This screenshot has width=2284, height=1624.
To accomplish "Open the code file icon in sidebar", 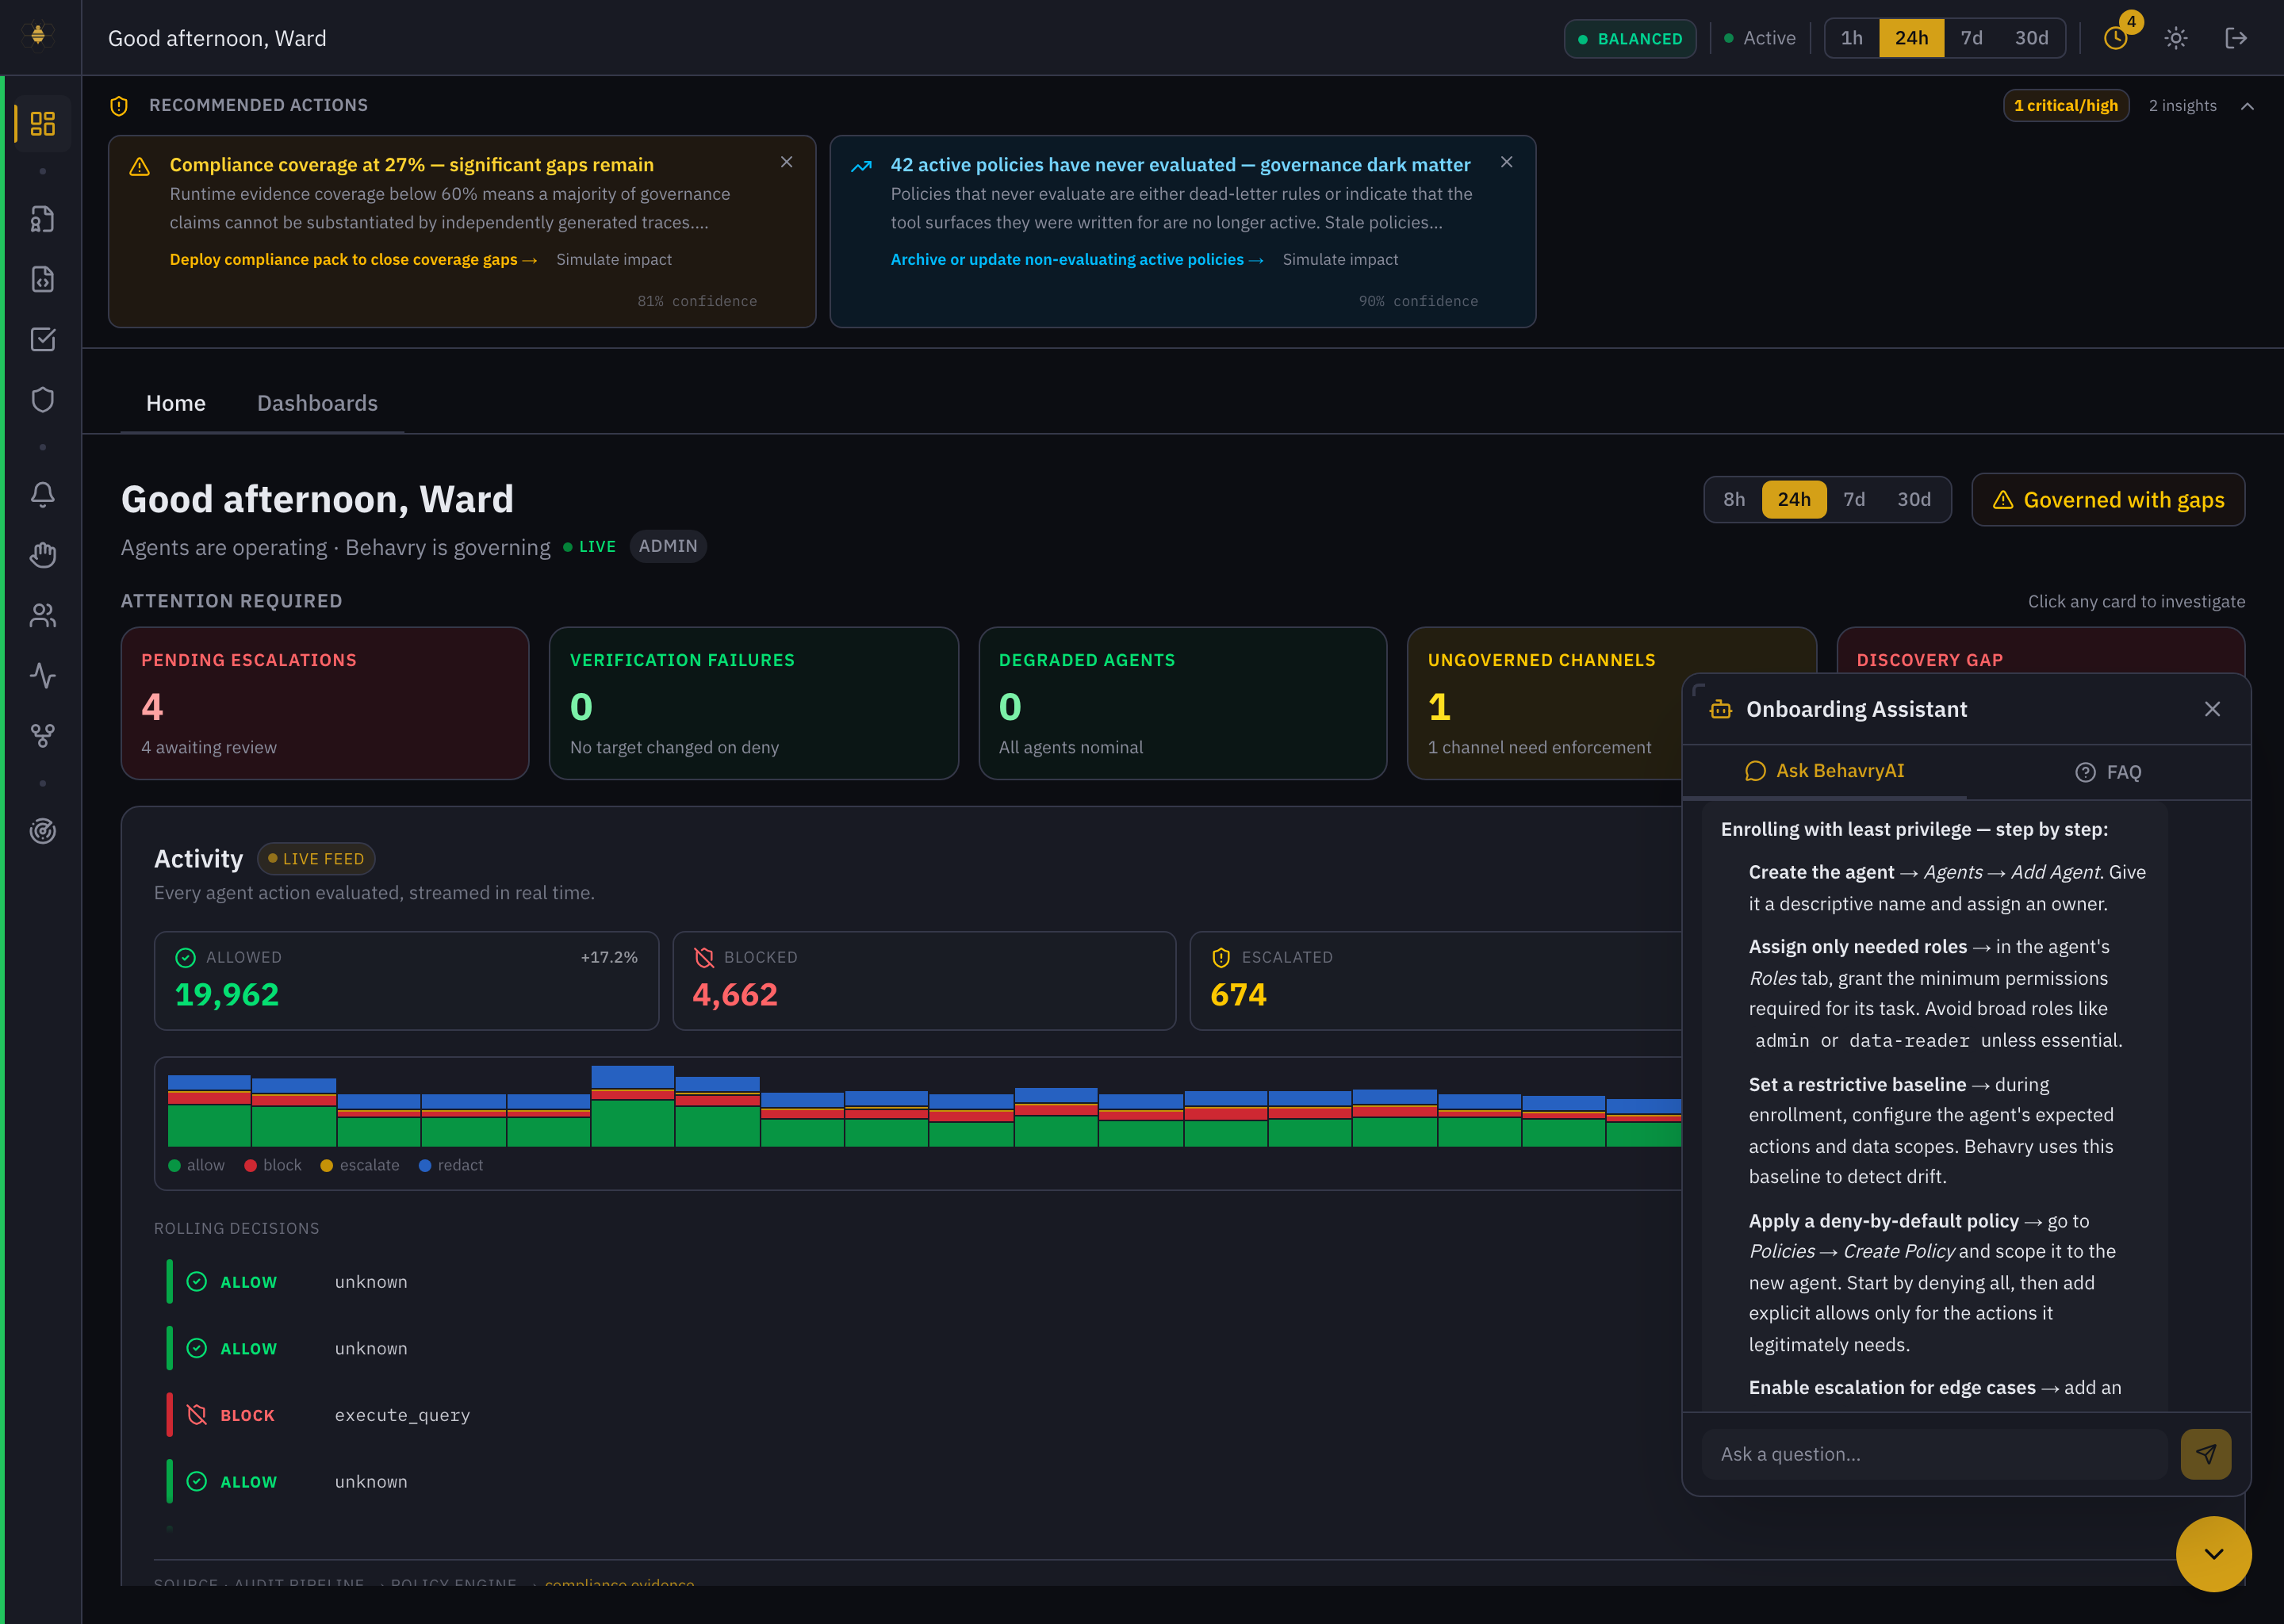I will click(42, 279).
